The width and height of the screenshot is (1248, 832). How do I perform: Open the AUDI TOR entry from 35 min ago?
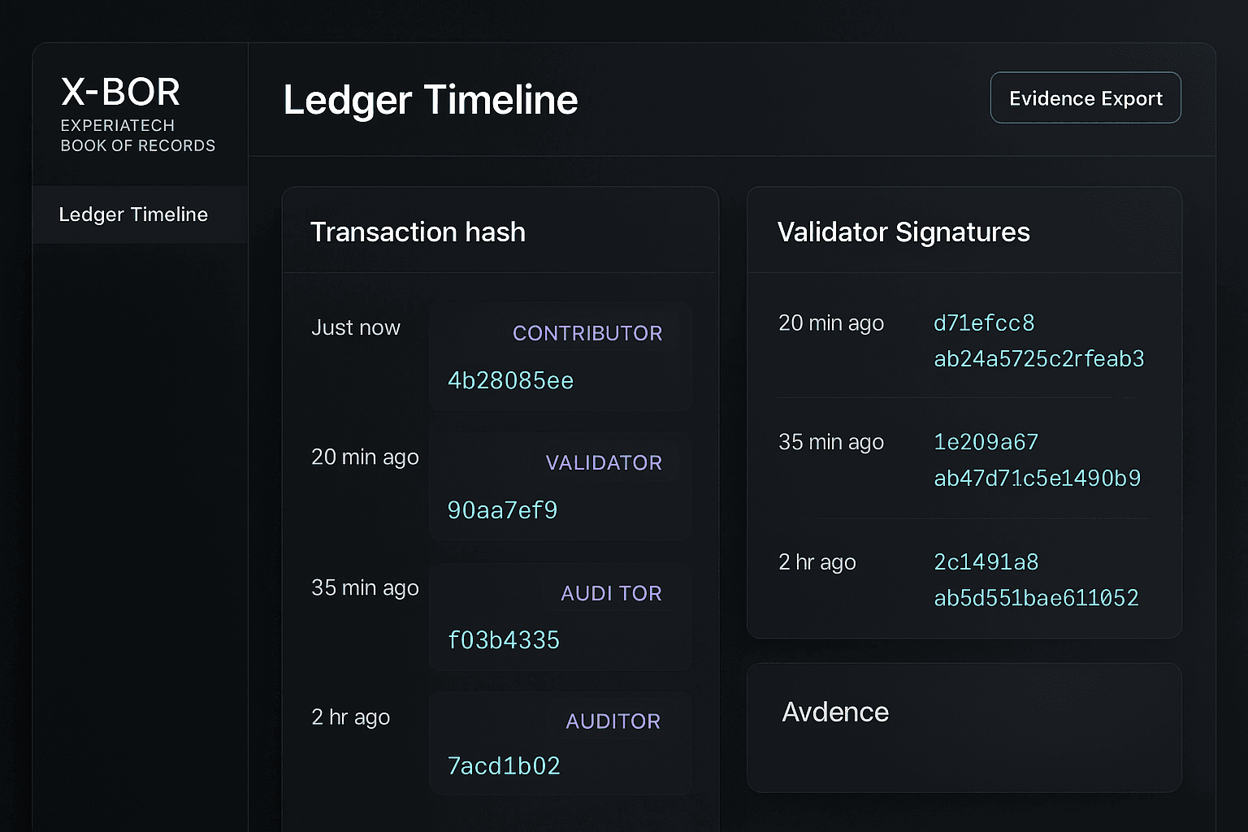pos(560,617)
